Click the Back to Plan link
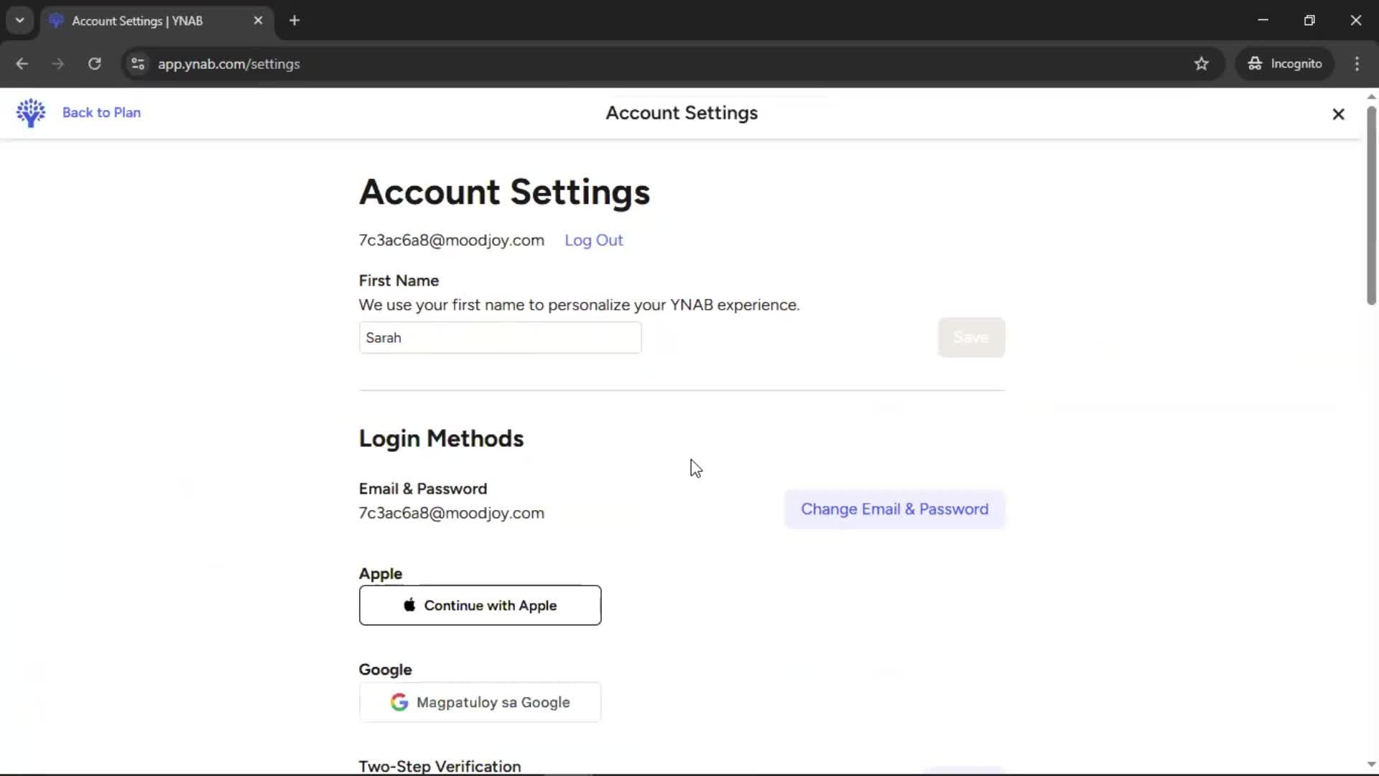The width and height of the screenshot is (1379, 776). 101,113
